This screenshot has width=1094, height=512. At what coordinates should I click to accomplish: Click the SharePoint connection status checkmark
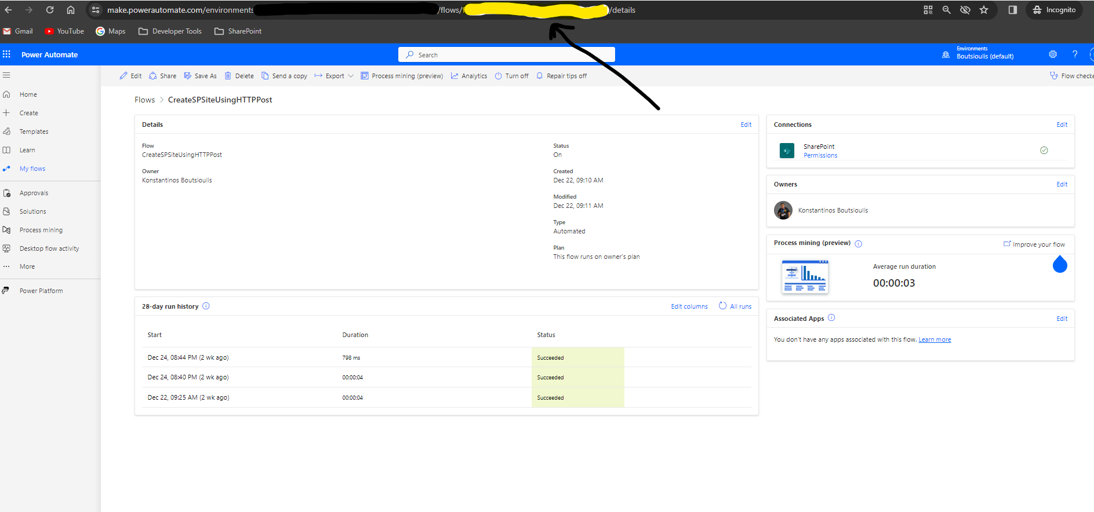(x=1044, y=151)
